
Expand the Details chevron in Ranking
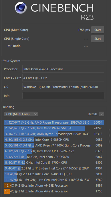(x=102, y=114)
